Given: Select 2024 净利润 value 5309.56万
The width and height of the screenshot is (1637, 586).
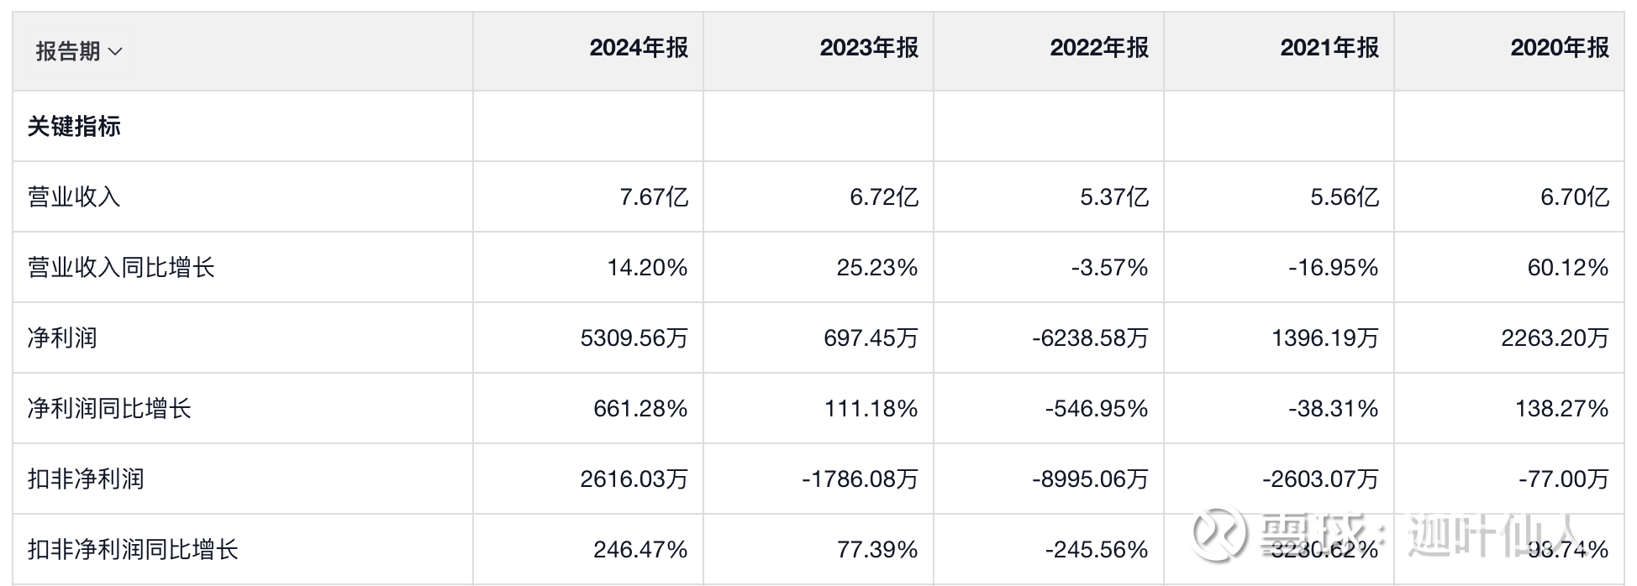Looking at the screenshot, I should click(x=634, y=338).
